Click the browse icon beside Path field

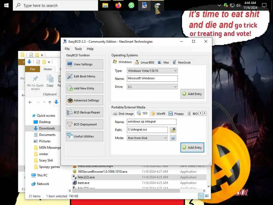[173, 130]
